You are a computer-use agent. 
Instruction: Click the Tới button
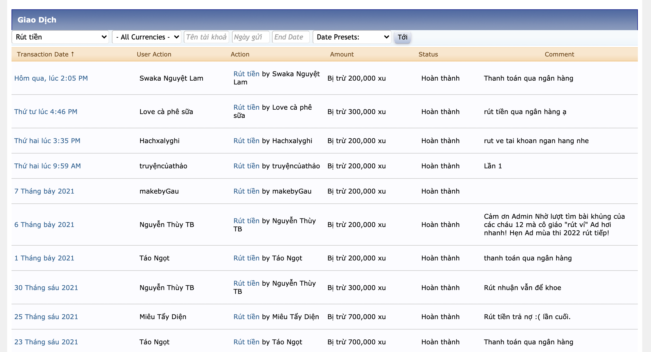pyautogui.click(x=403, y=37)
